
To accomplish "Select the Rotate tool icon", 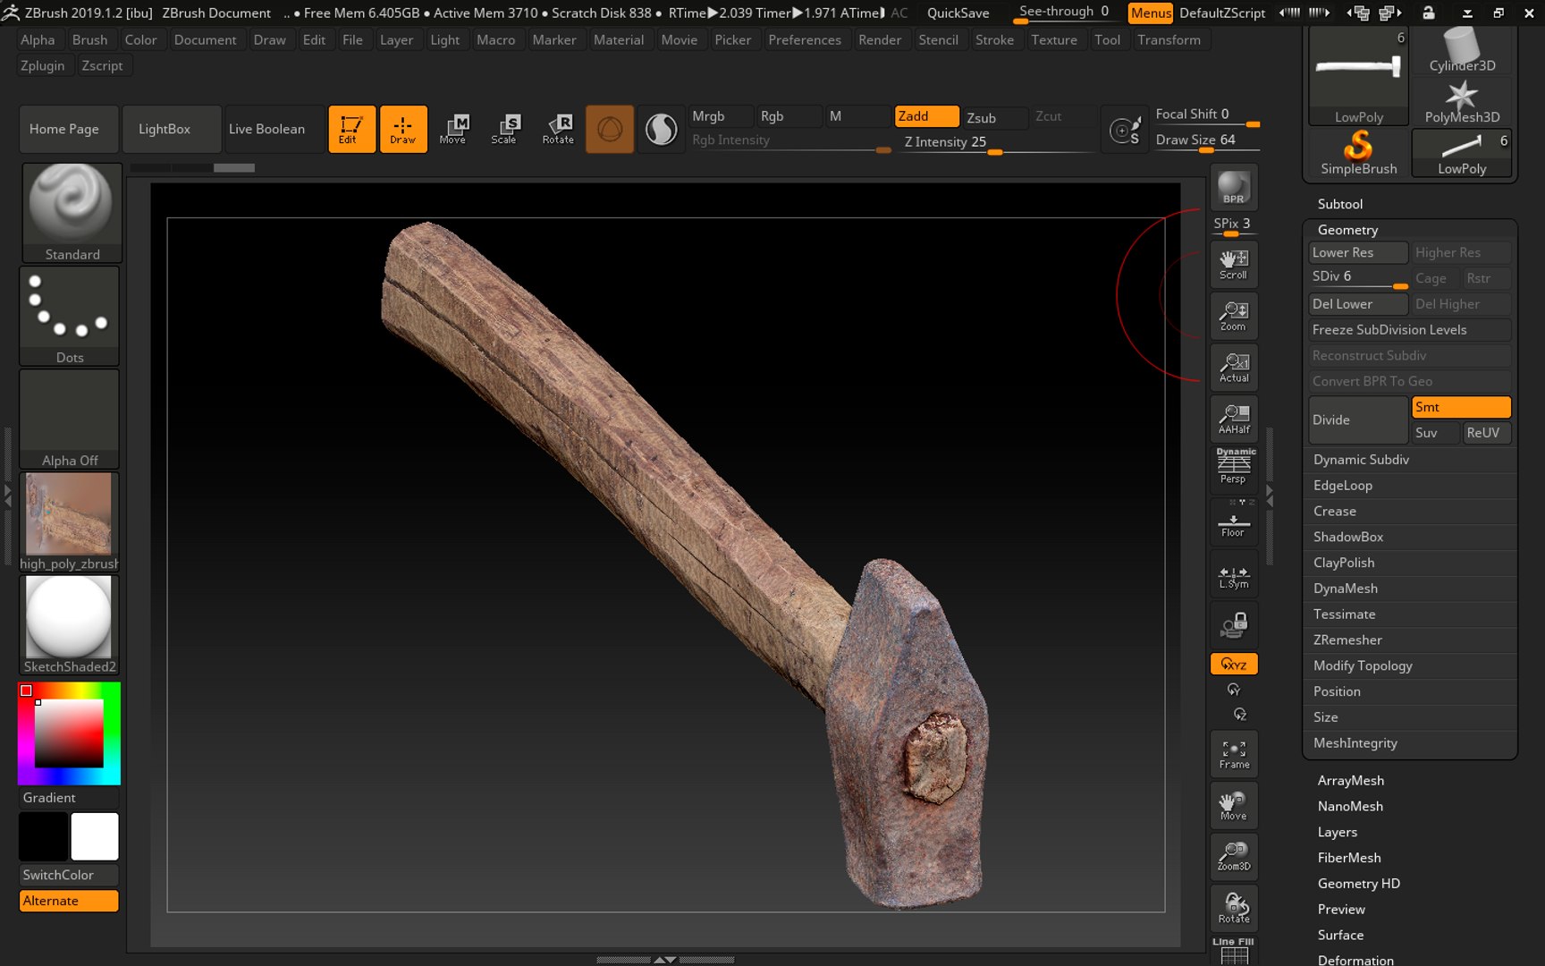I will click(x=558, y=129).
